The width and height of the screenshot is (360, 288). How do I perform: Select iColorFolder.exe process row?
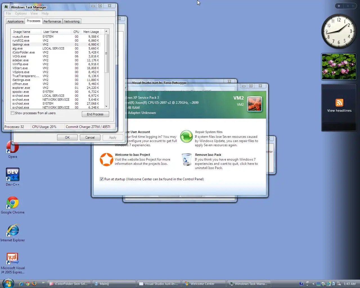click(x=56, y=52)
